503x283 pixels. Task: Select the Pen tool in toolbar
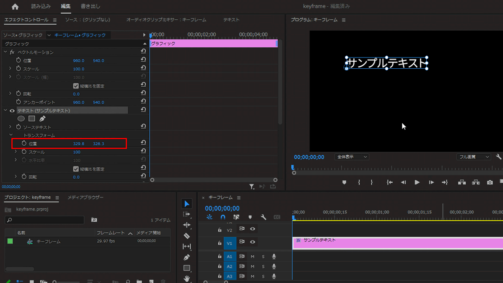[x=187, y=257]
